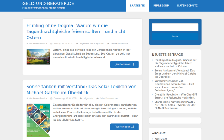The image size is (224, 140).
Task: Focus the sidebar search text field
Action: click(175, 27)
